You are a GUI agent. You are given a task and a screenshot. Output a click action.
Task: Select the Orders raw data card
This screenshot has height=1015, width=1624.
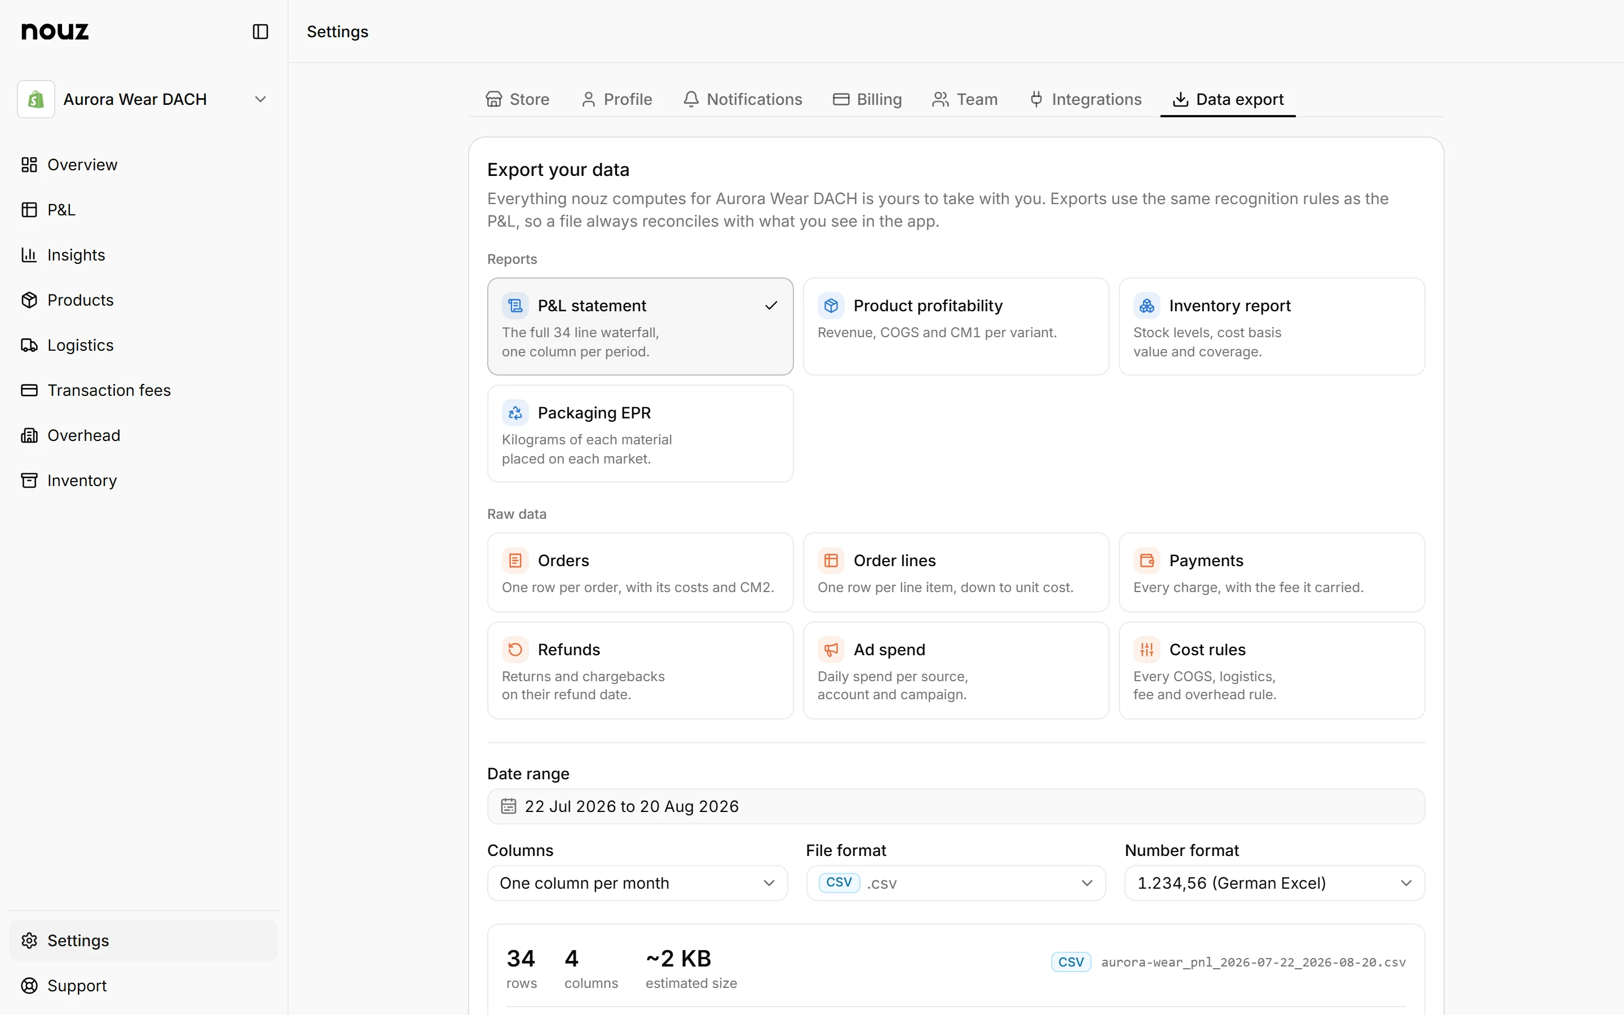640,572
